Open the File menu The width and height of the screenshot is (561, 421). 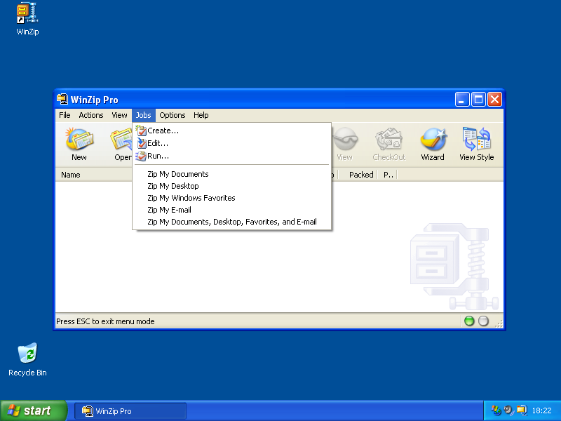pyautogui.click(x=65, y=115)
